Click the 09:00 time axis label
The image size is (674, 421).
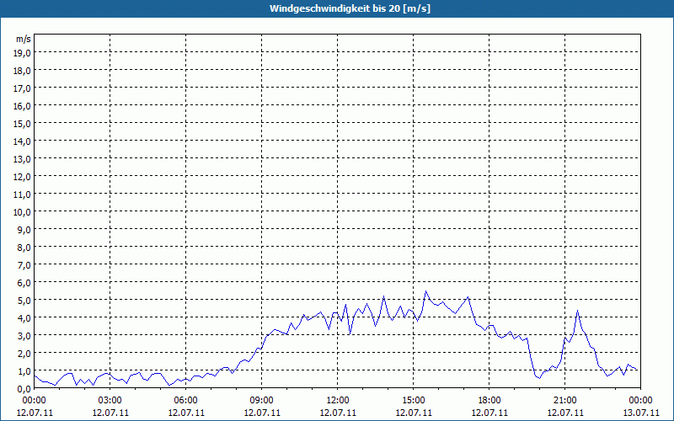tap(261, 401)
